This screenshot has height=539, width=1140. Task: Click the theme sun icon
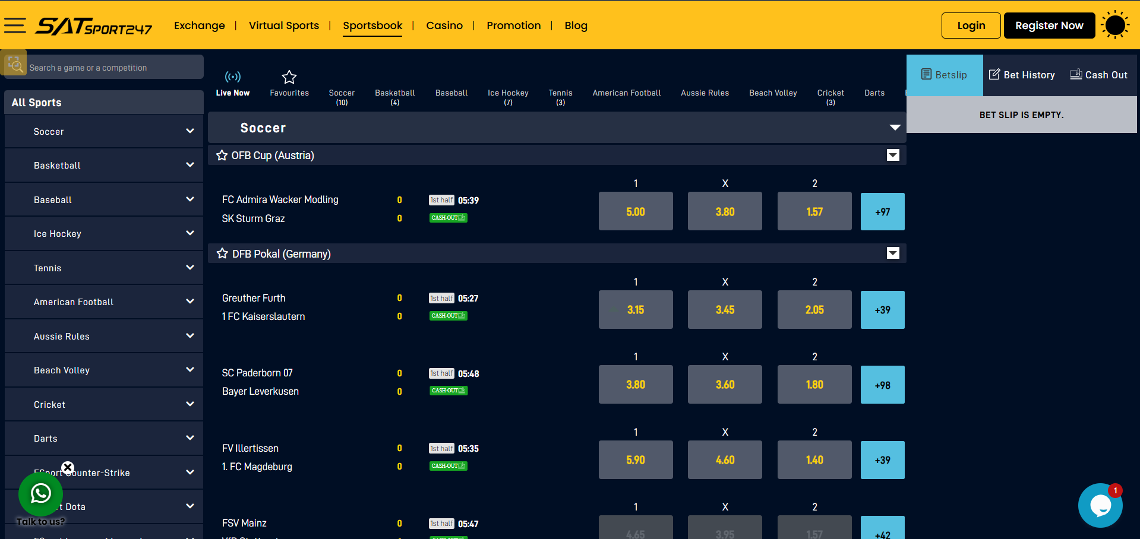tap(1115, 24)
